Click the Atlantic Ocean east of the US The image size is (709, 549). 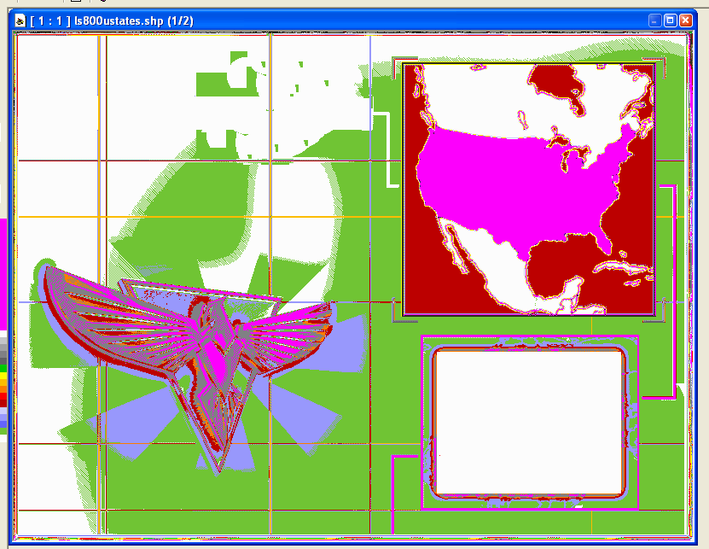[631, 205]
